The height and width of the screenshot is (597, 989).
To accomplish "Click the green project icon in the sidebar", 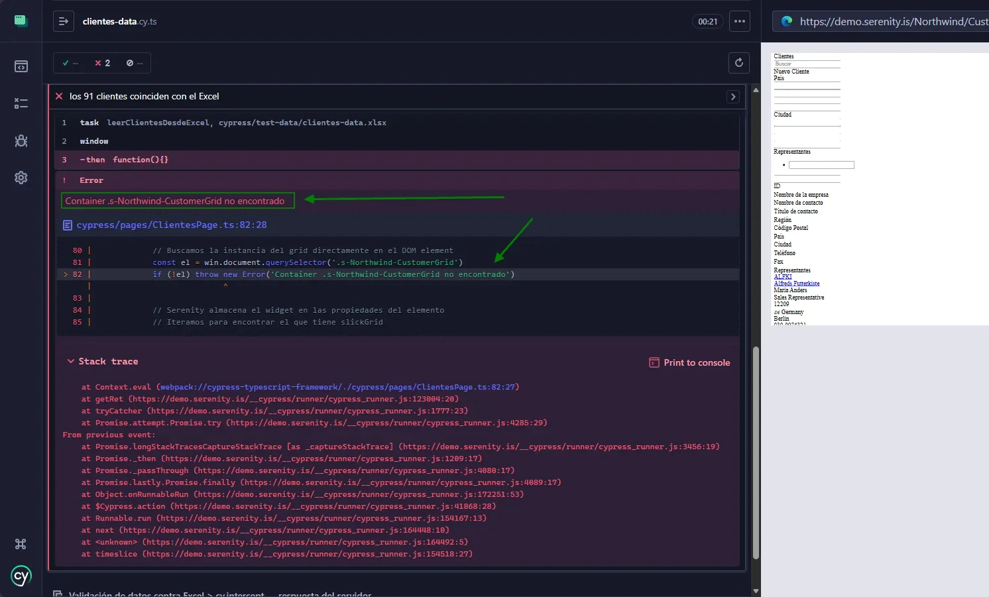I will click(21, 21).
